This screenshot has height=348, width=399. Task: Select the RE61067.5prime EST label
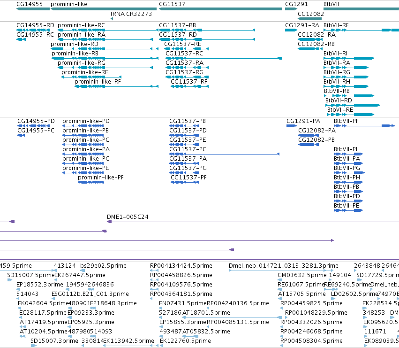click(x=301, y=285)
